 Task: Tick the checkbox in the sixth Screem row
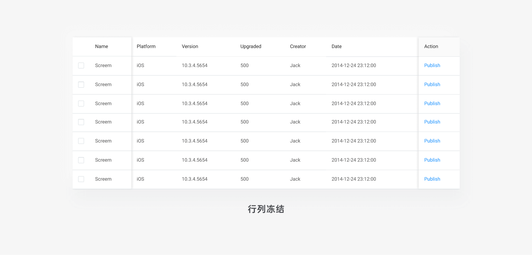pyautogui.click(x=81, y=160)
